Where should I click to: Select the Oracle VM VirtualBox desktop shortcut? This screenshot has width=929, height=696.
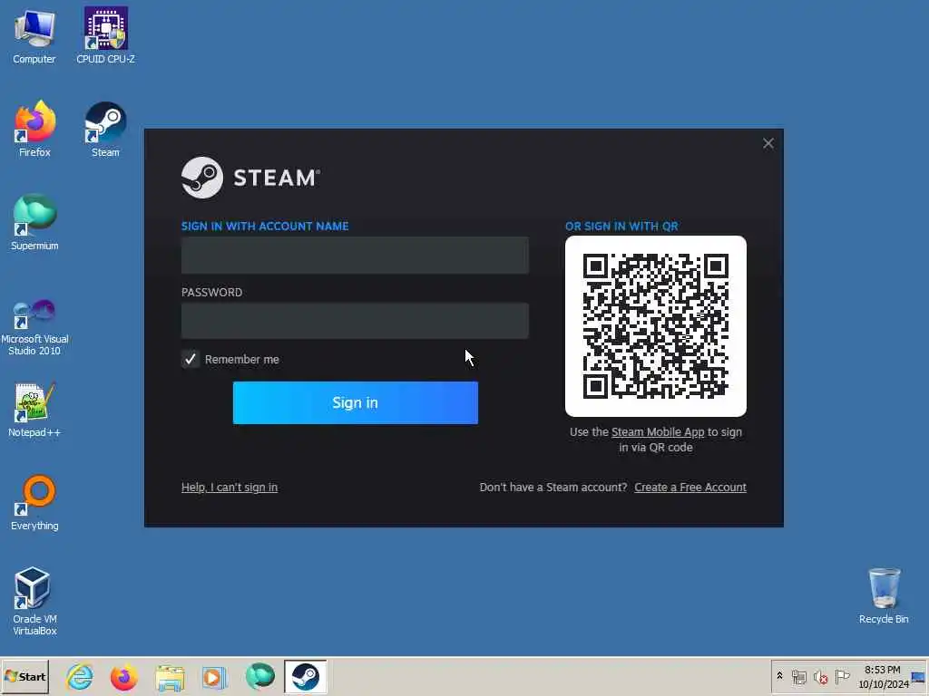34,602
